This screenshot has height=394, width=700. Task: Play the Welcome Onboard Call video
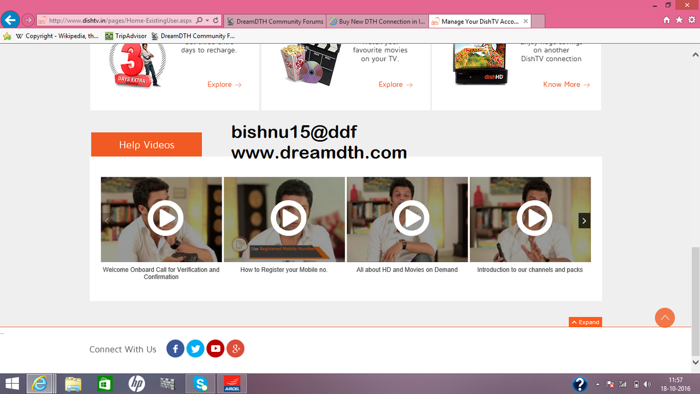point(165,218)
